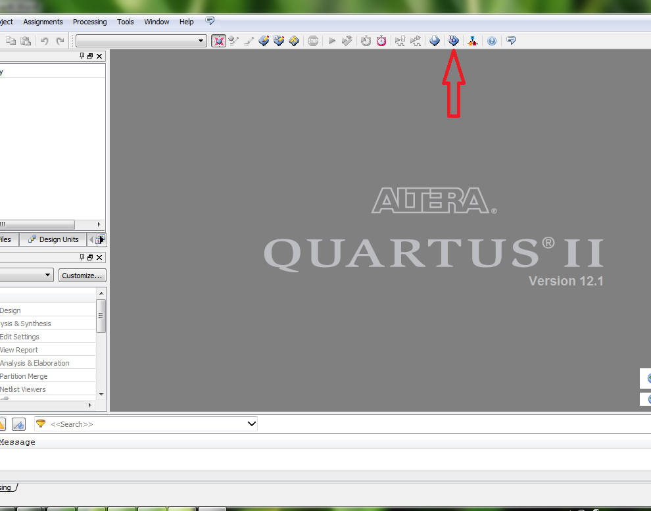Undo the last action via toolbar

tap(45, 41)
